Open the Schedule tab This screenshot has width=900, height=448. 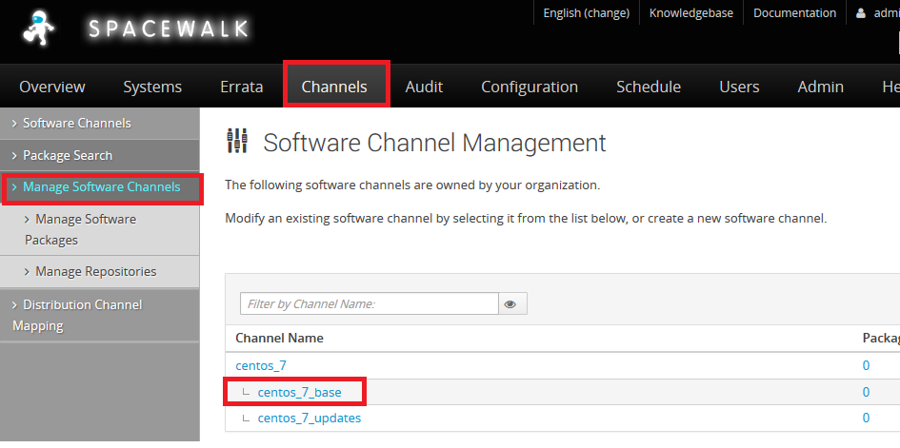pos(649,87)
